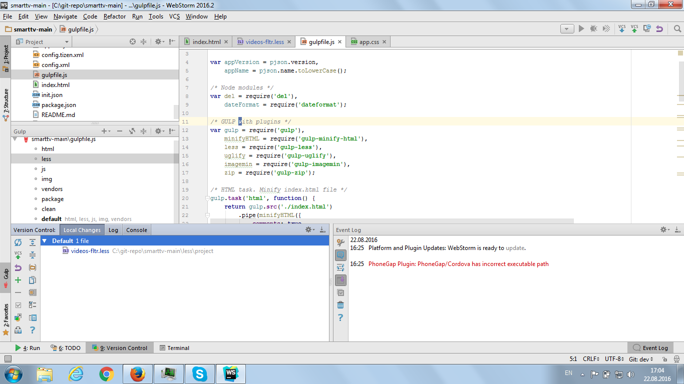684x384 pixels.
Task: Collapse the Default changelist
Action: (x=45, y=241)
